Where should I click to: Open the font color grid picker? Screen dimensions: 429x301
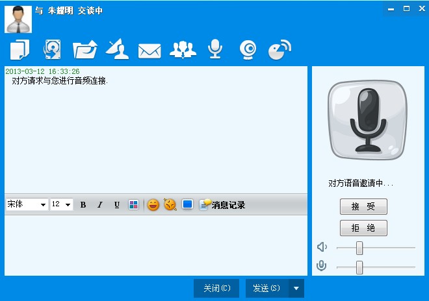point(133,204)
